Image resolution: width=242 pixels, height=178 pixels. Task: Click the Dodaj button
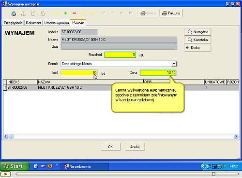point(197,48)
